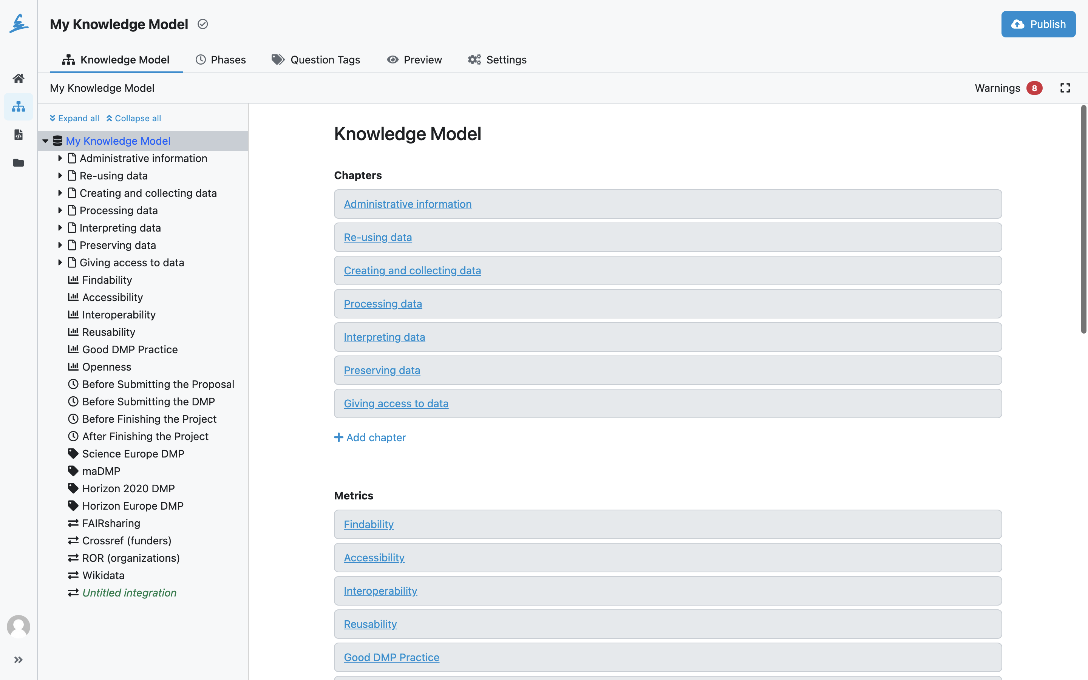Click the Add chapter link

tap(370, 437)
